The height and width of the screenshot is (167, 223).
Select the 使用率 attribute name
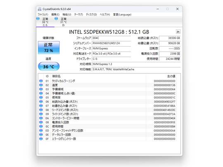tap(56, 97)
